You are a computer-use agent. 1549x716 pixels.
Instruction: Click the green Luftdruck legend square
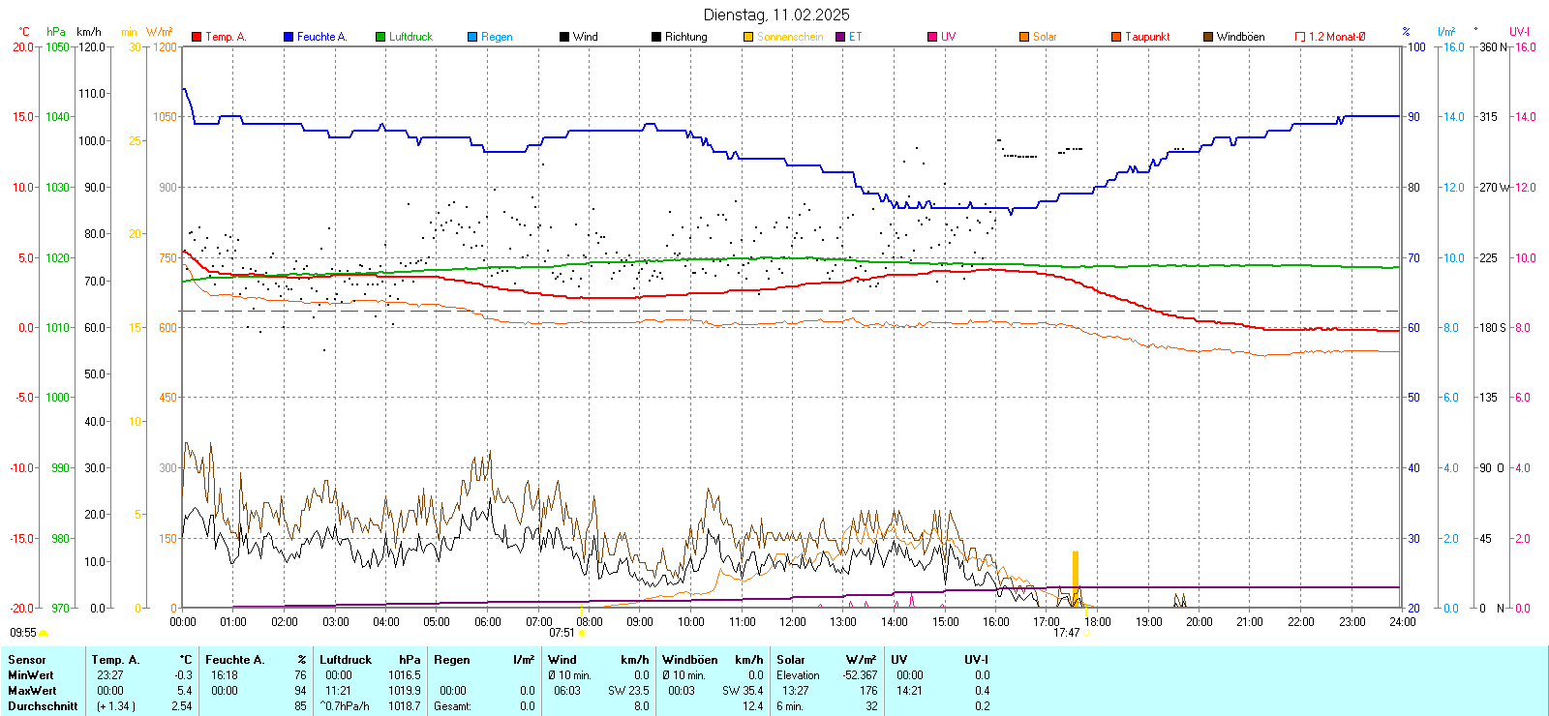[x=380, y=37]
